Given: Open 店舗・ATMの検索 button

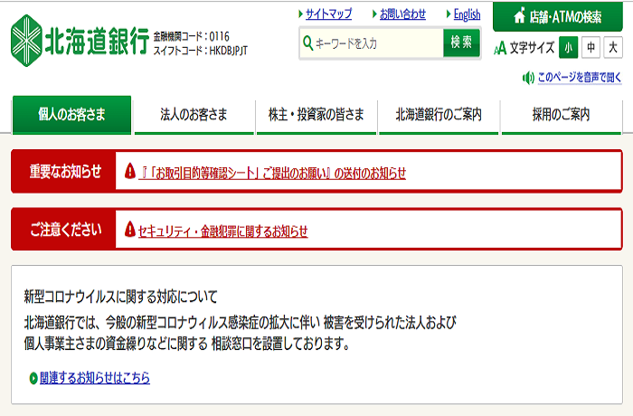Looking at the screenshot, I should [x=558, y=16].
